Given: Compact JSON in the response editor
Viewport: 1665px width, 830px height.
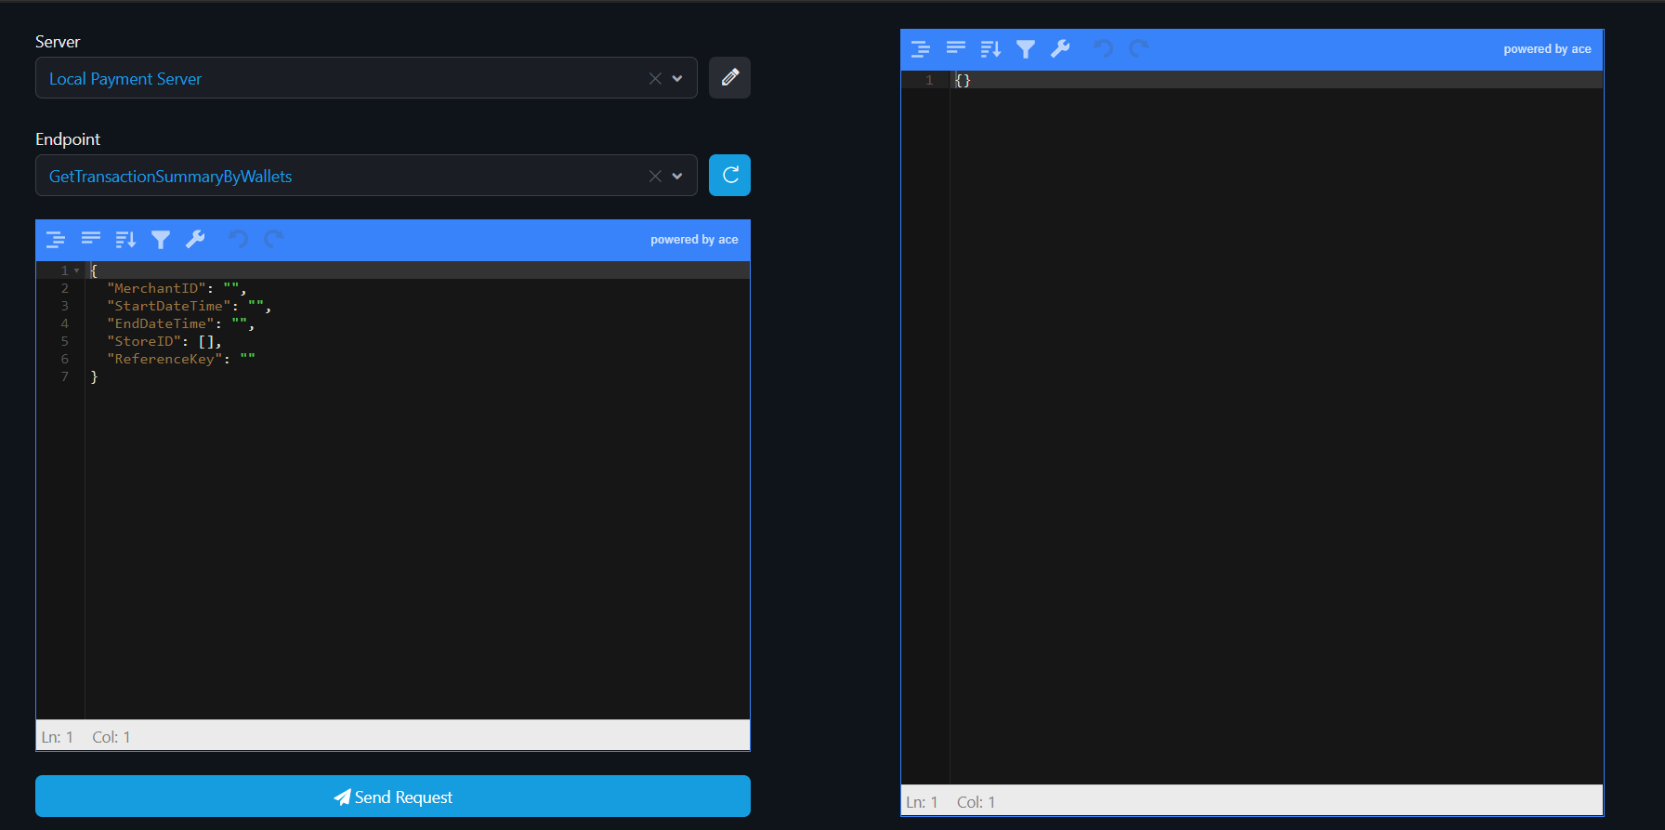Looking at the screenshot, I should point(956,49).
